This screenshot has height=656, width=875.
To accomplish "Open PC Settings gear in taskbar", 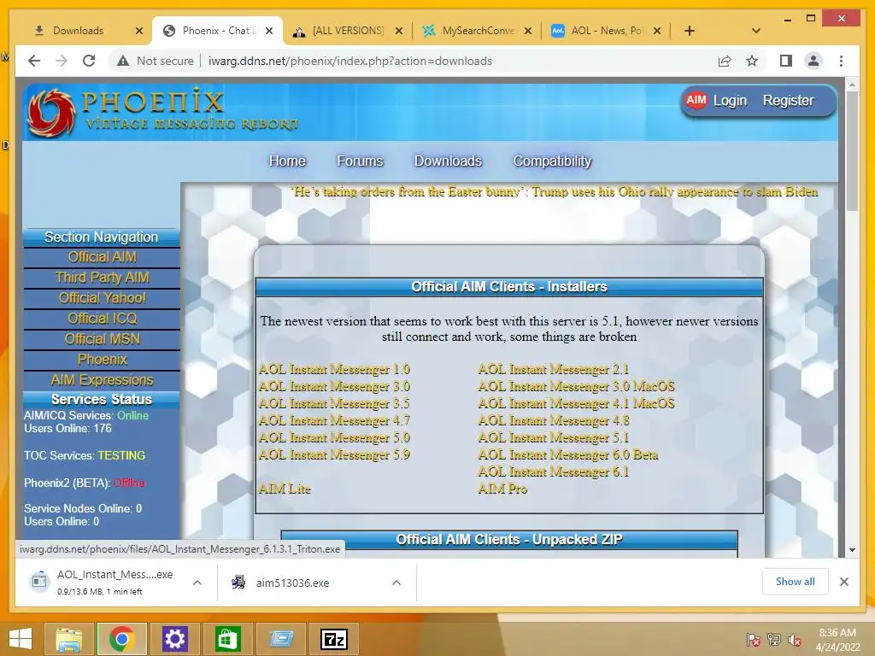I will coord(174,639).
